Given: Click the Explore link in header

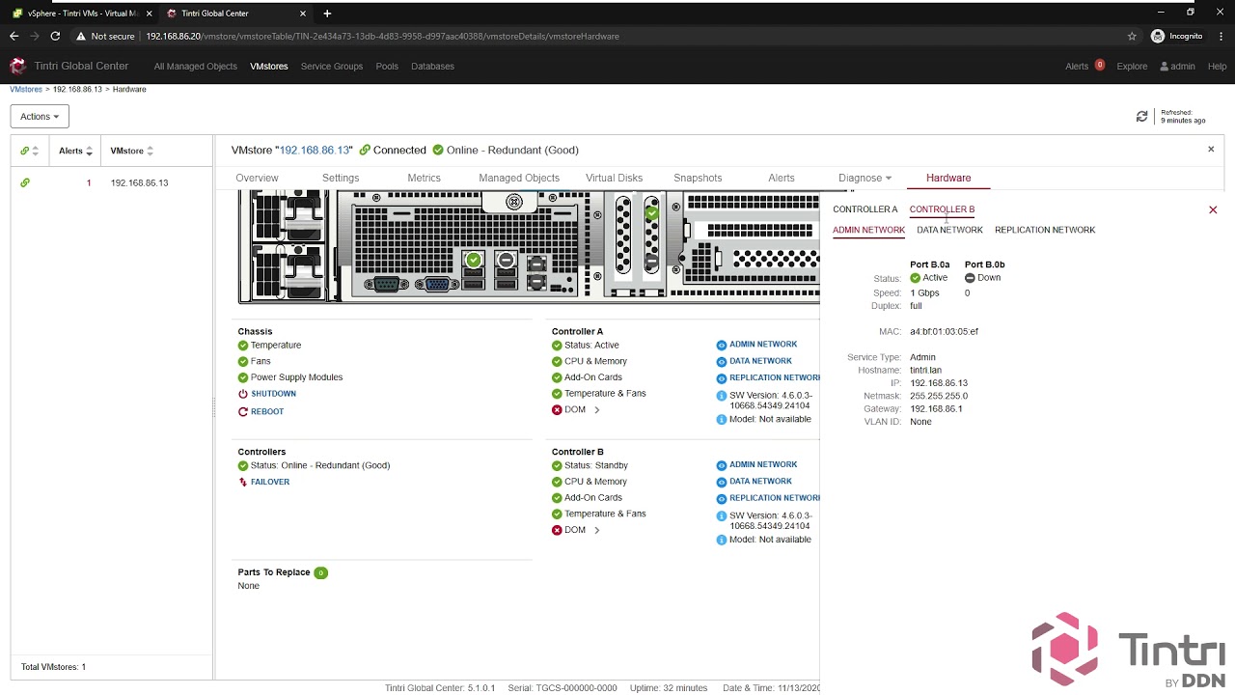Looking at the screenshot, I should [1132, 67].
